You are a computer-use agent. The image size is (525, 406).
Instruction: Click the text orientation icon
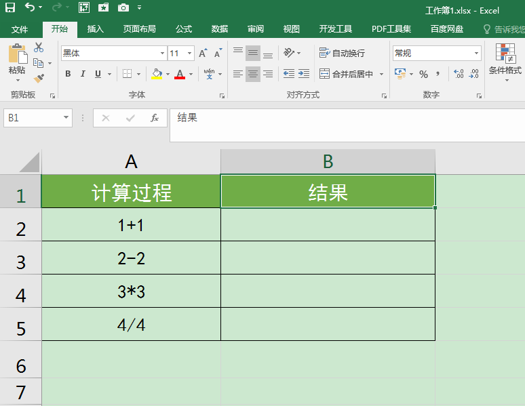click(x=289, y=53)
